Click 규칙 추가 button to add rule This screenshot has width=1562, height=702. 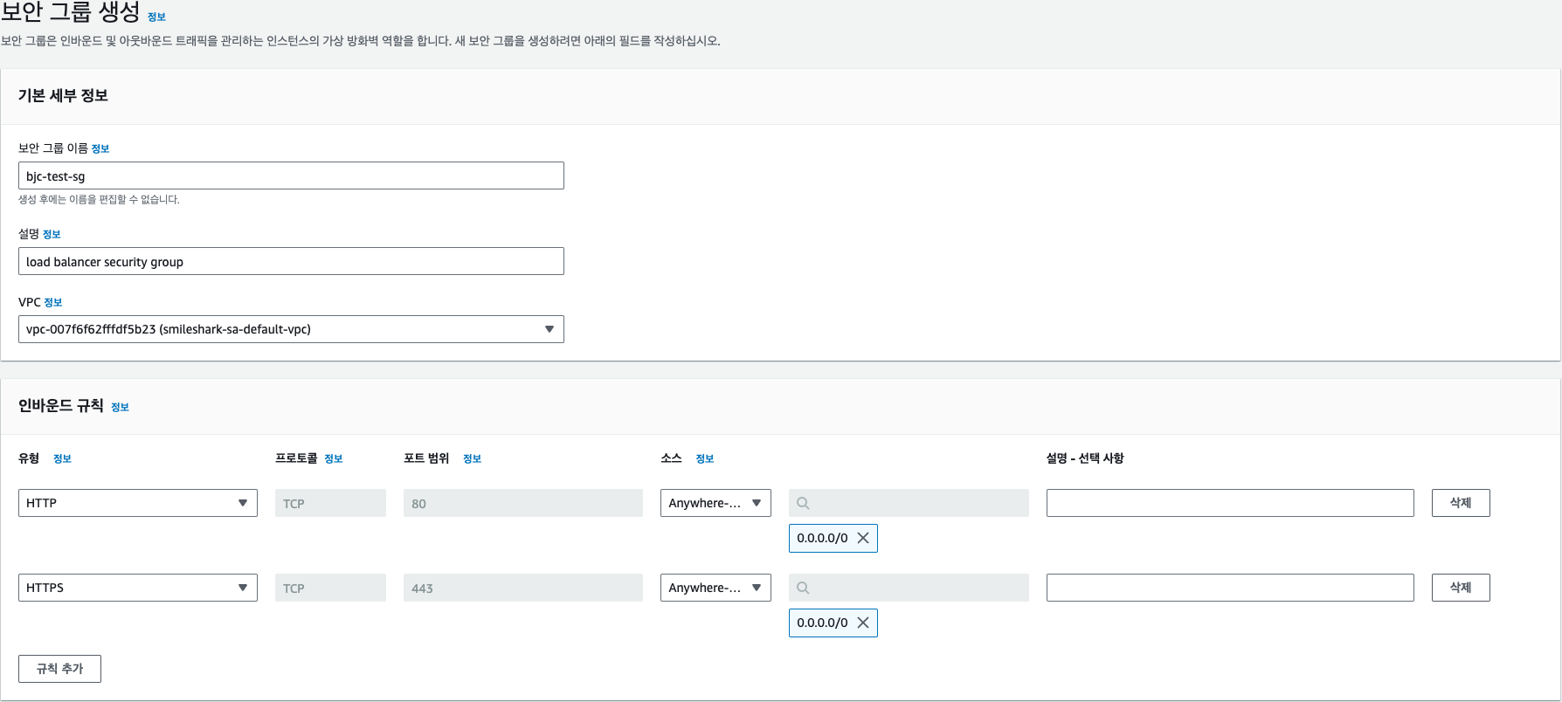click(59, 669)
